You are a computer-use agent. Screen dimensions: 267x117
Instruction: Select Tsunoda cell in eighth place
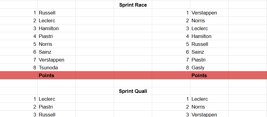pyautogui.click(x=57, y=68)
